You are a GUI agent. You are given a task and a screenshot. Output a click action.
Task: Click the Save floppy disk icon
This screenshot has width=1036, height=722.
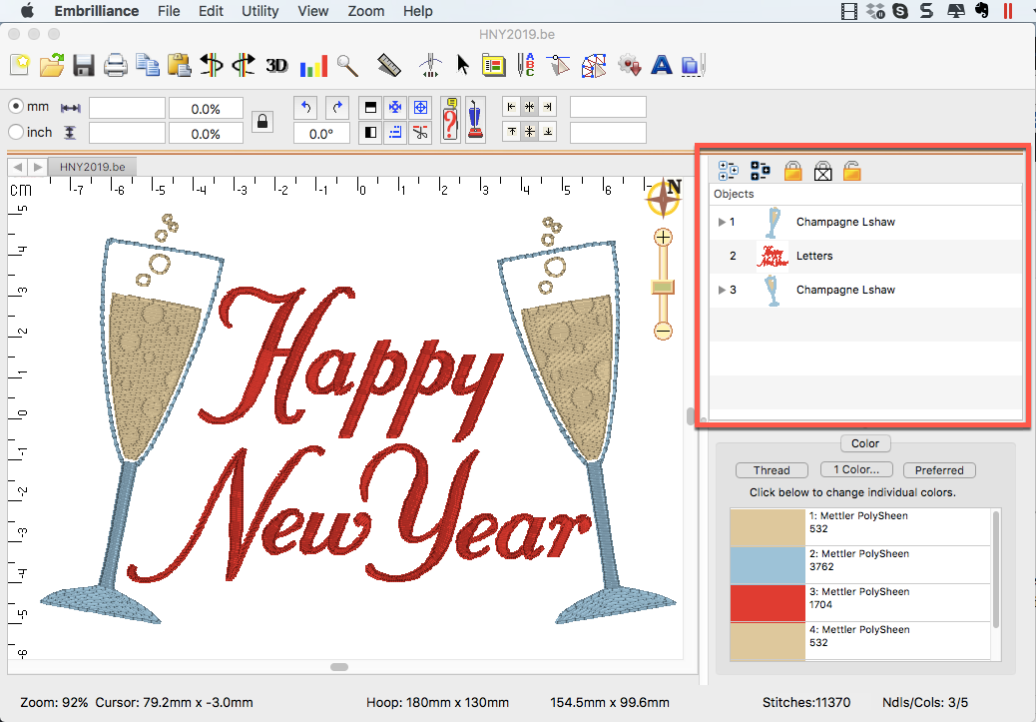(x=84, y=66)
